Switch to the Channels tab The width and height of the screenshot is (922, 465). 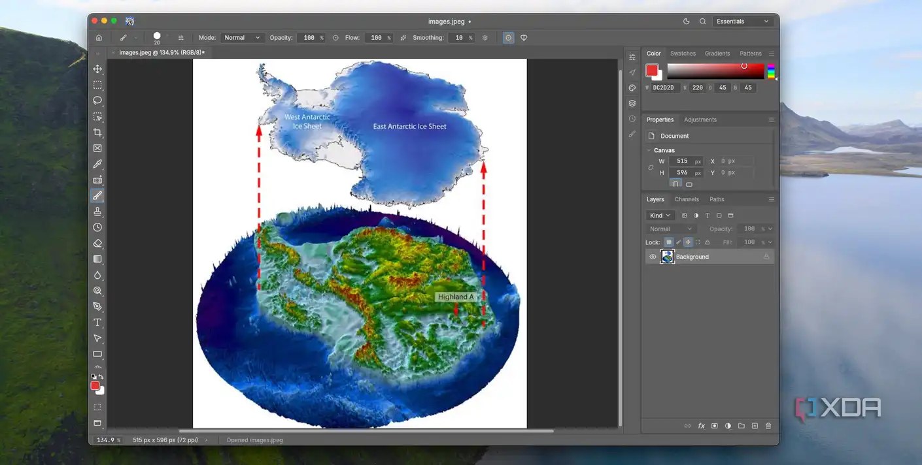(687, 199)
